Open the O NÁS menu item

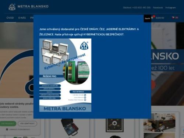(x=22, y=18)
